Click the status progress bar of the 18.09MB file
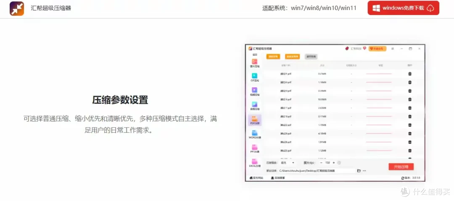The width and height of the screenshot is (454, 201). [379, 99]
